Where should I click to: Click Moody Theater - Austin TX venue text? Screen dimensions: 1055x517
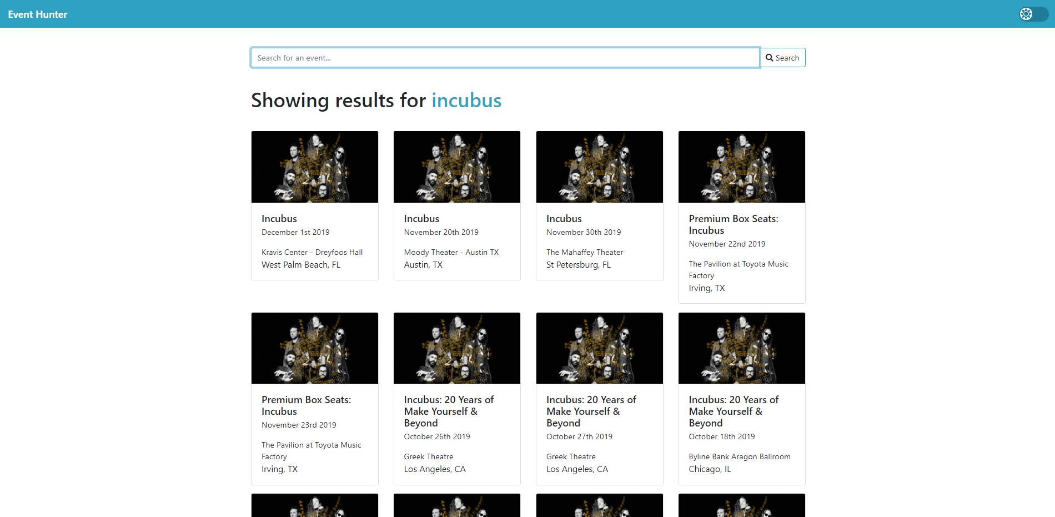click(451, 252)
